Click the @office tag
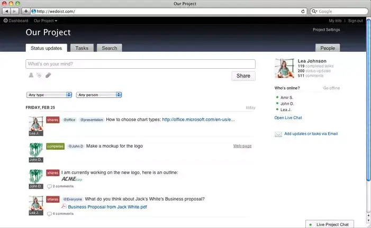The height and width of the screenshot is (228, 371). click(69, 120)
